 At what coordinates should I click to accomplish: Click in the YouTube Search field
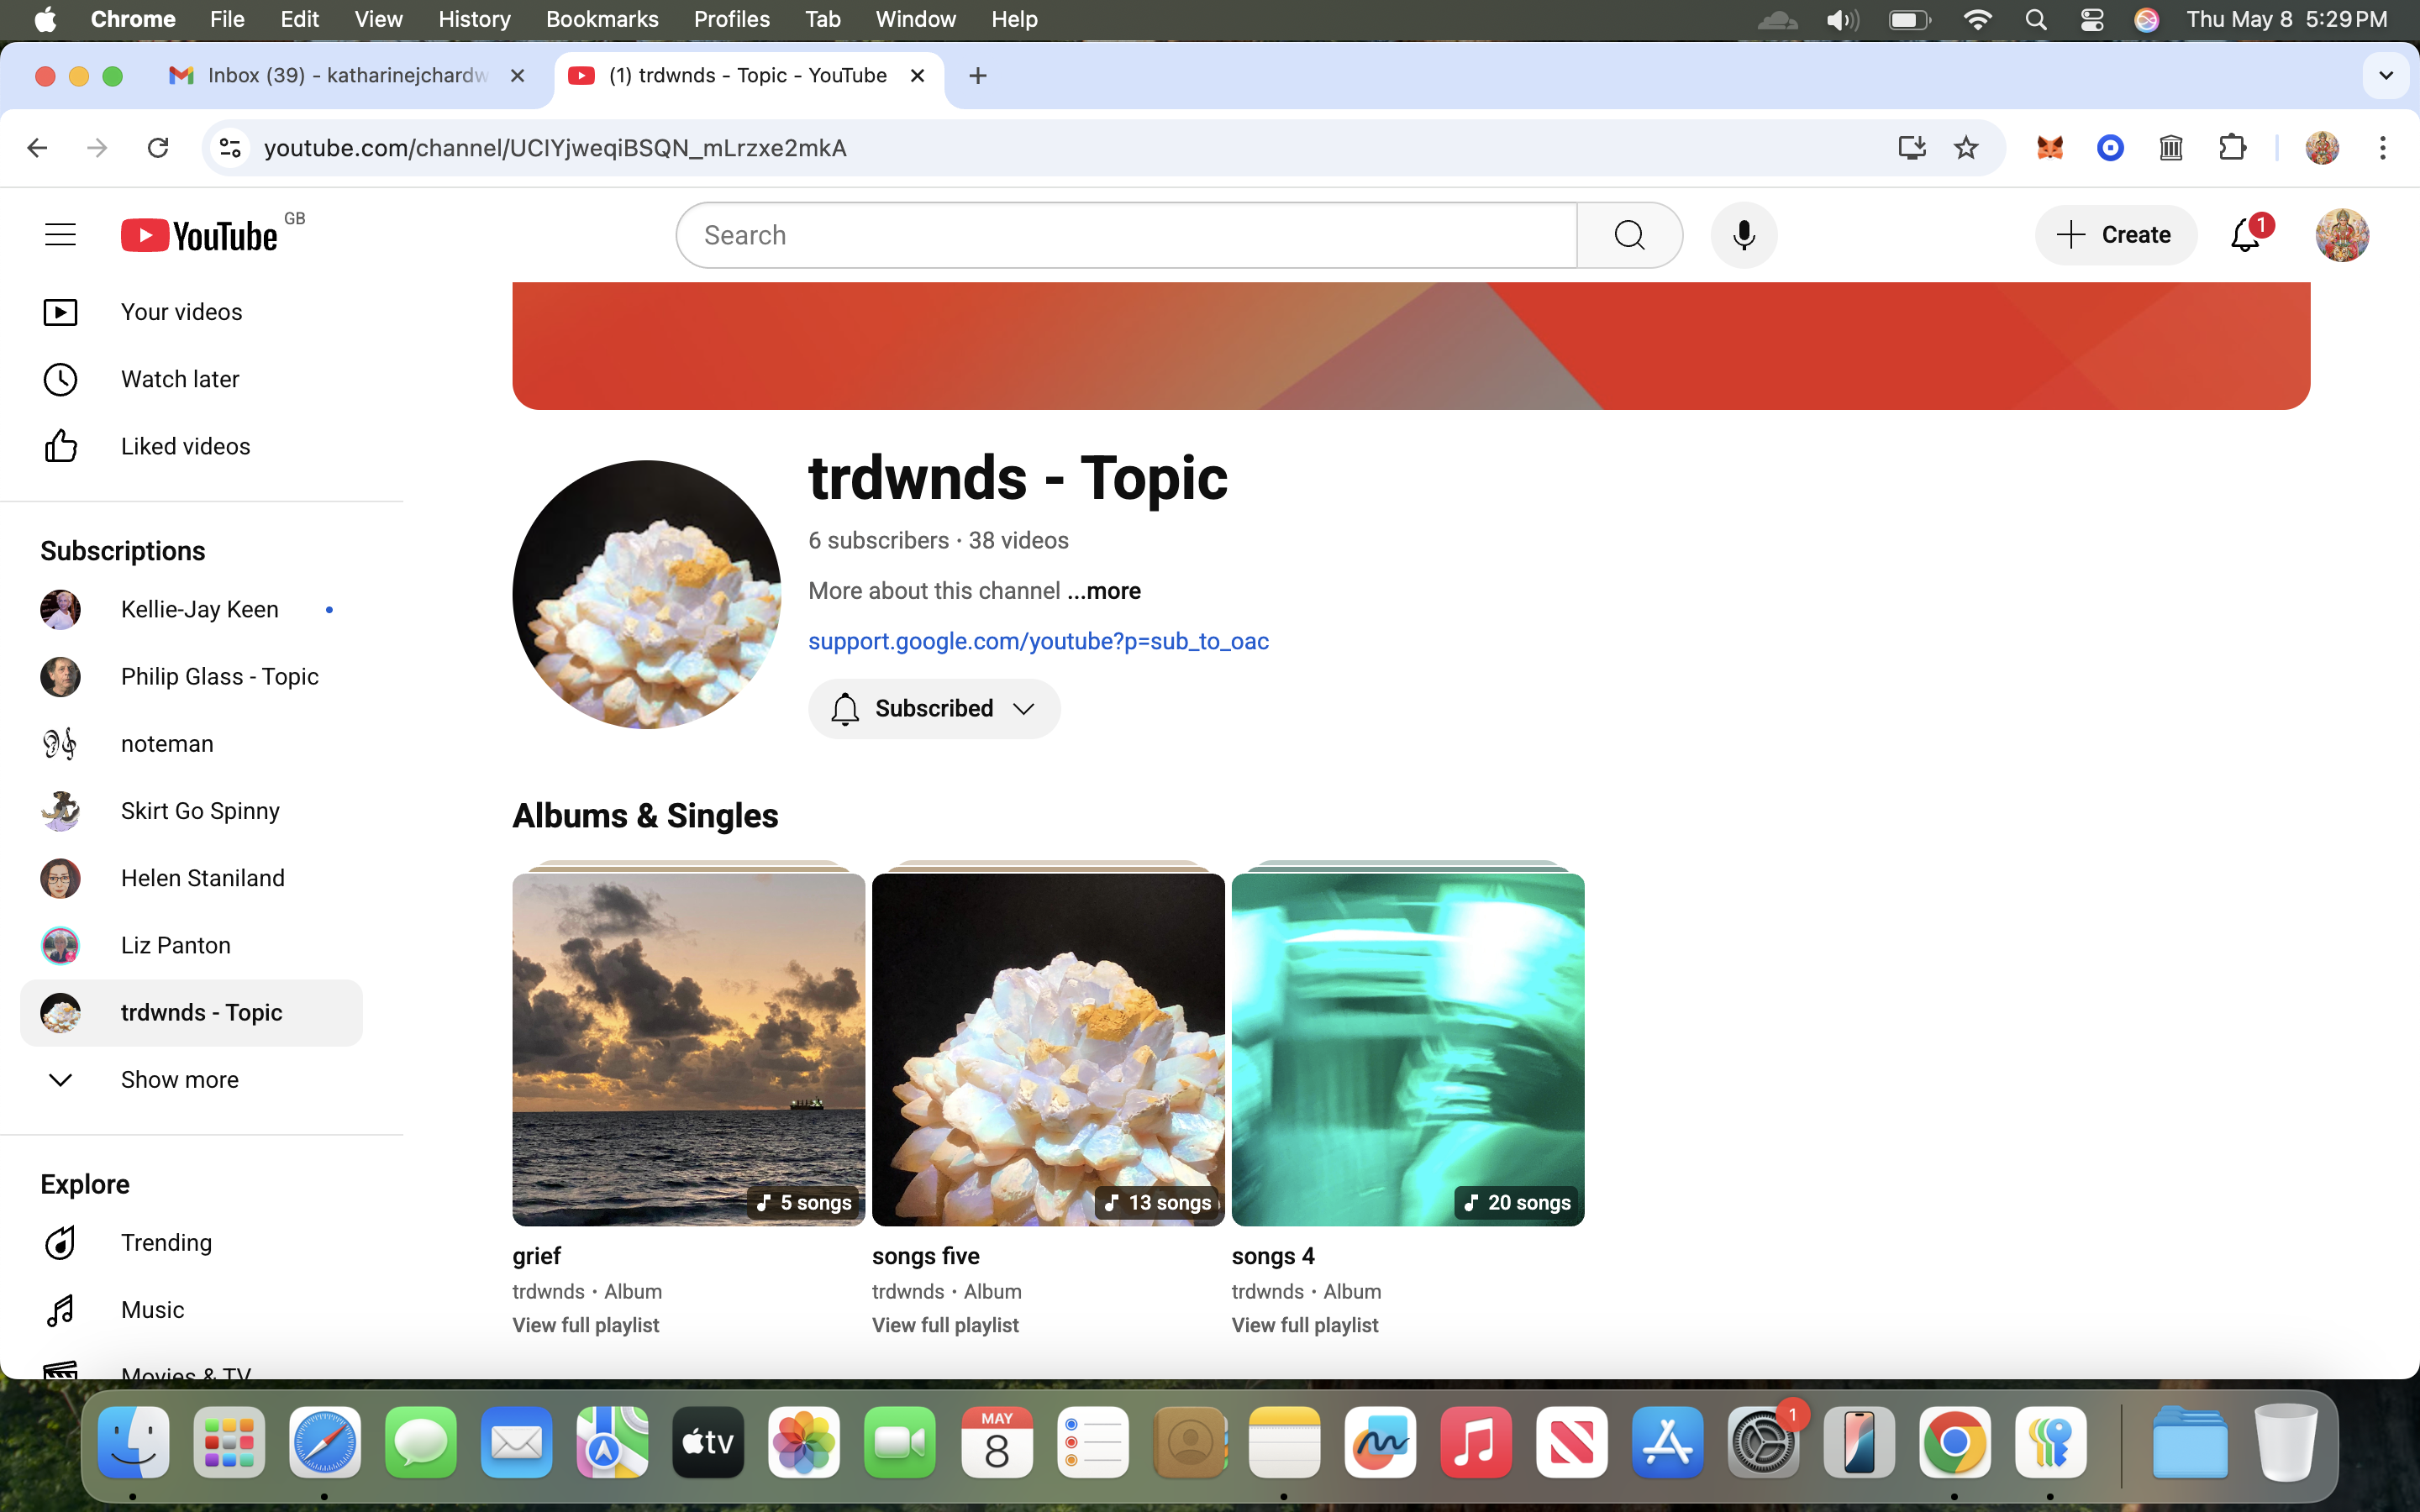click(1127, 235)
